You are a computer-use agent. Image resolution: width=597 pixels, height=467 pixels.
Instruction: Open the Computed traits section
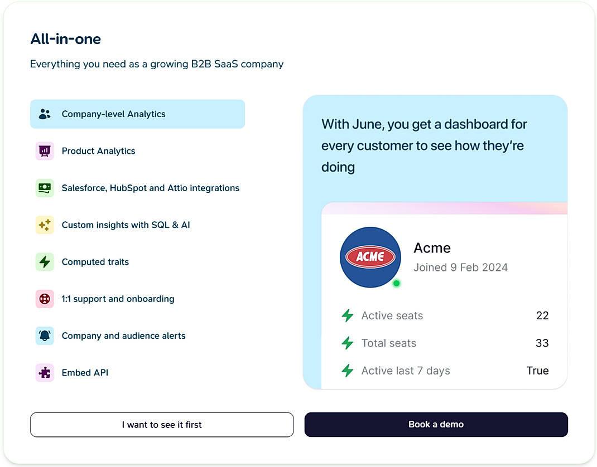(95, 261)
